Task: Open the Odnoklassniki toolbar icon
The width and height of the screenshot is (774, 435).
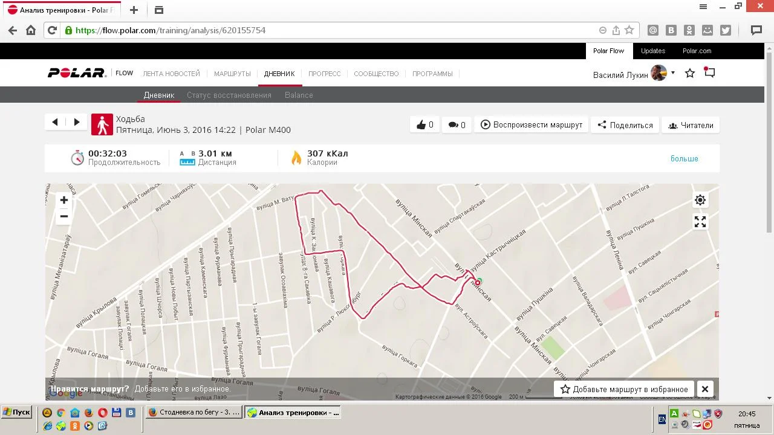Action: point(689,30)
